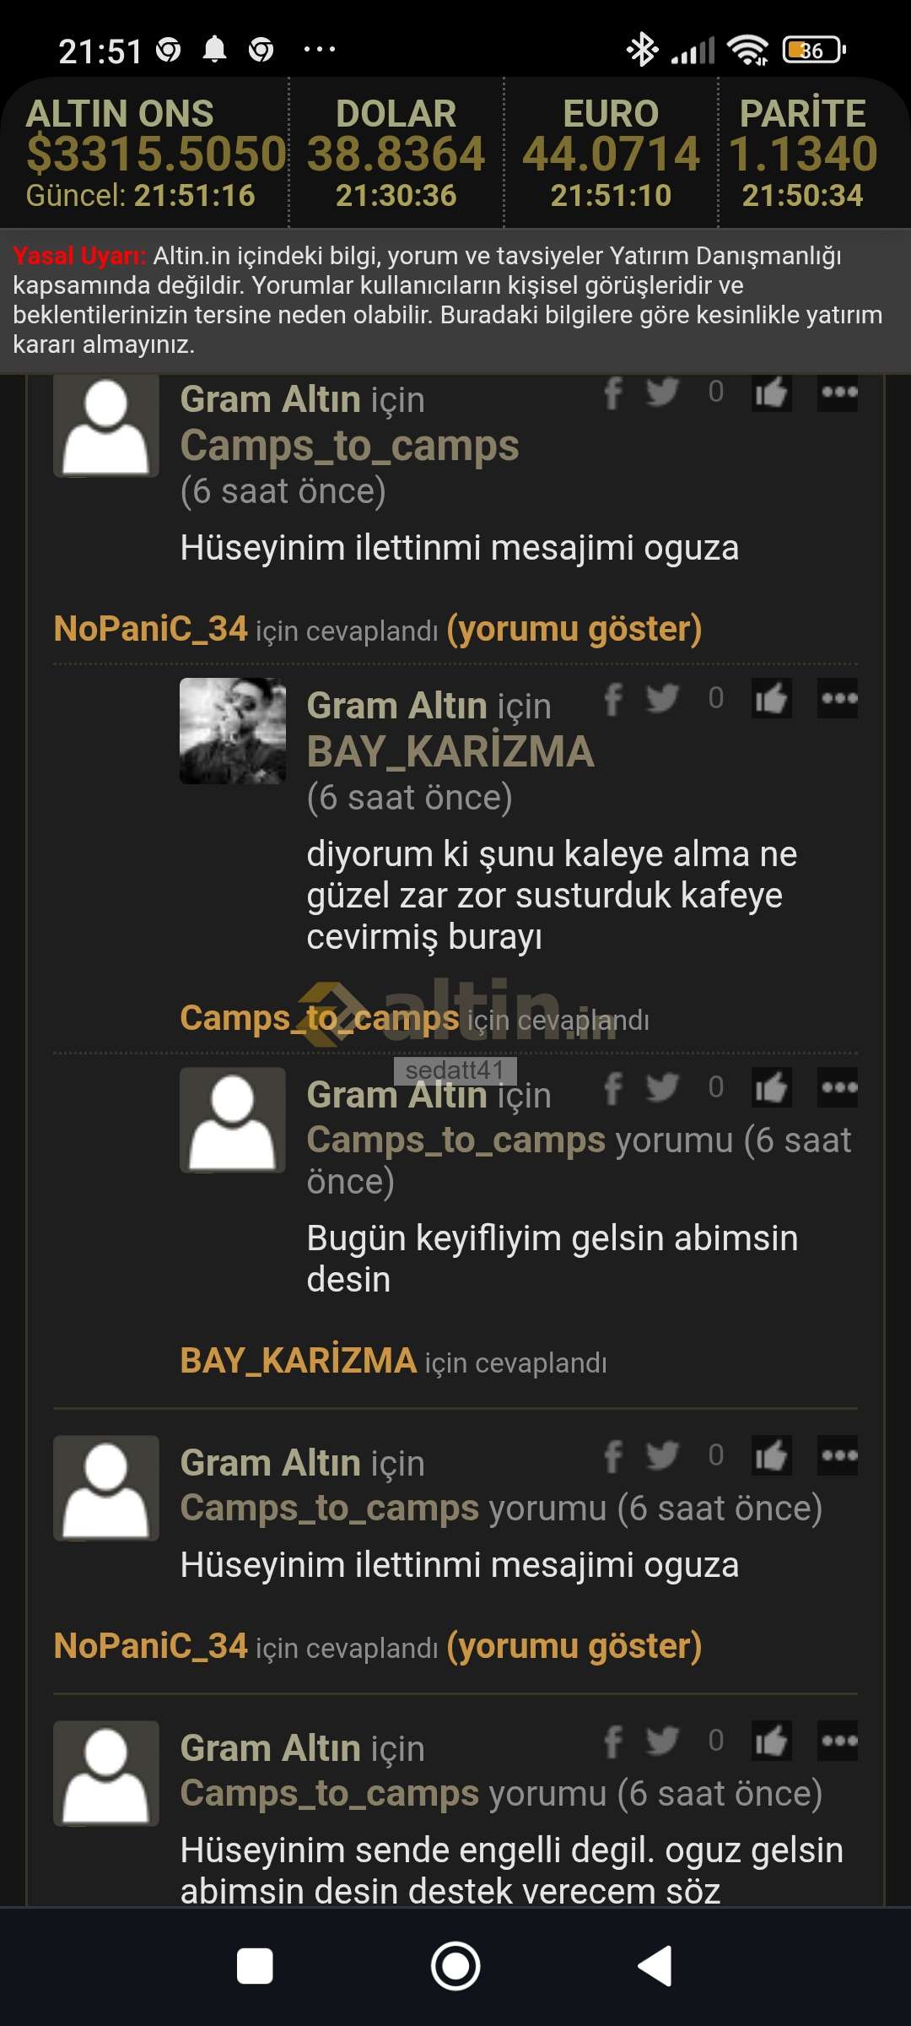This screenshot has width=911, height=2026.
Task: Expand second "yorumu göster" under NoPaniC_34
Action: point(574,1646)
